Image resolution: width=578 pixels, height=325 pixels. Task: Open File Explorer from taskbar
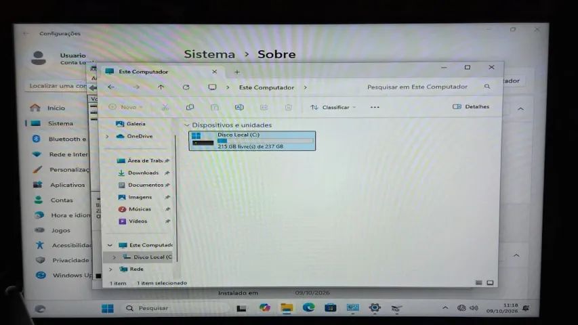(x=287, y=307)
